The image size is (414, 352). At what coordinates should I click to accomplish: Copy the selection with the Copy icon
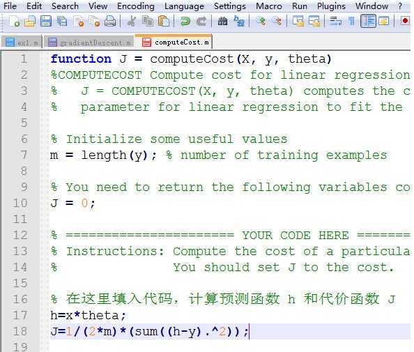point(147,21)
